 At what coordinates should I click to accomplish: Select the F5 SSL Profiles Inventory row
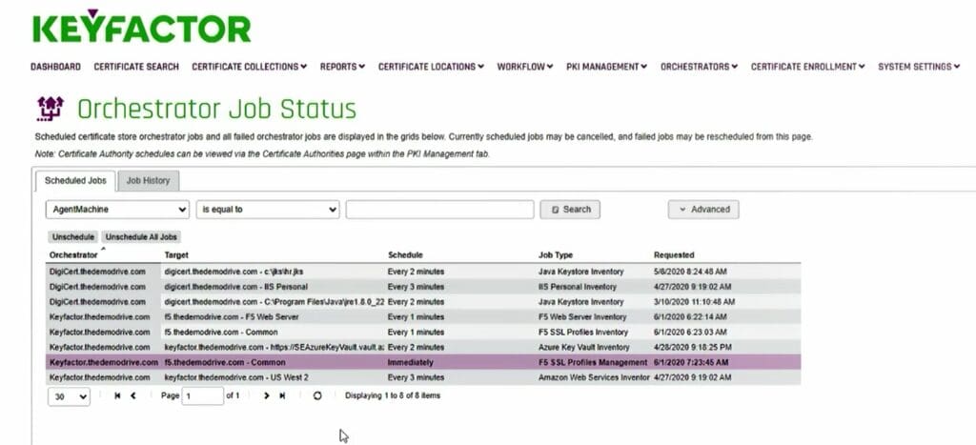pos(423,333)
